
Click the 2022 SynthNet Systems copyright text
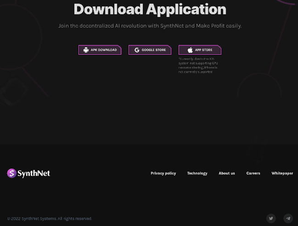click(x=50, y=219)
